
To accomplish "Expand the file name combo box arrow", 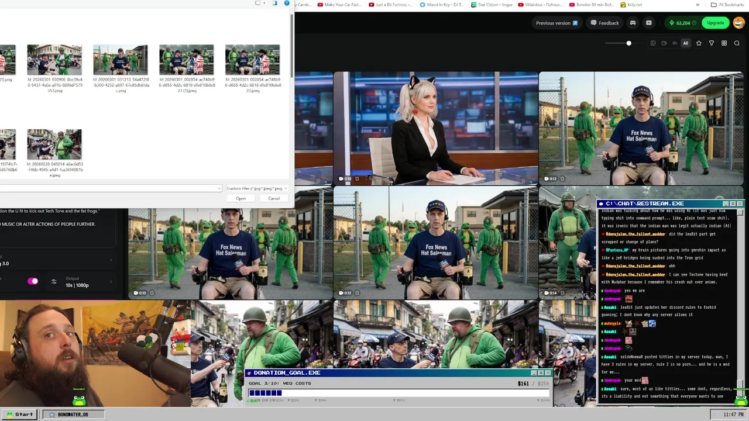I will click(x=219, y=188).
